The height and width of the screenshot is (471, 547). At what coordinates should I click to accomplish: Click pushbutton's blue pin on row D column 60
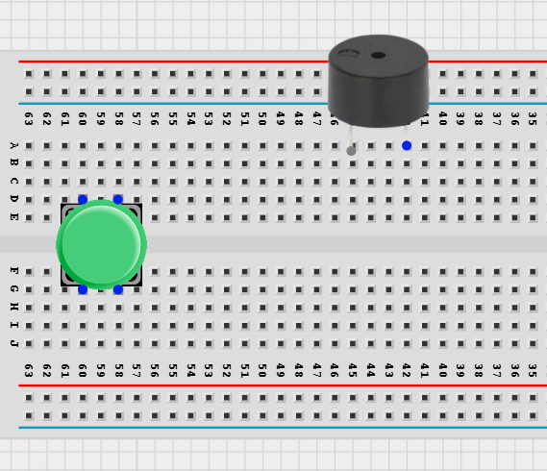pyautogui.click(x=83, y=200)
